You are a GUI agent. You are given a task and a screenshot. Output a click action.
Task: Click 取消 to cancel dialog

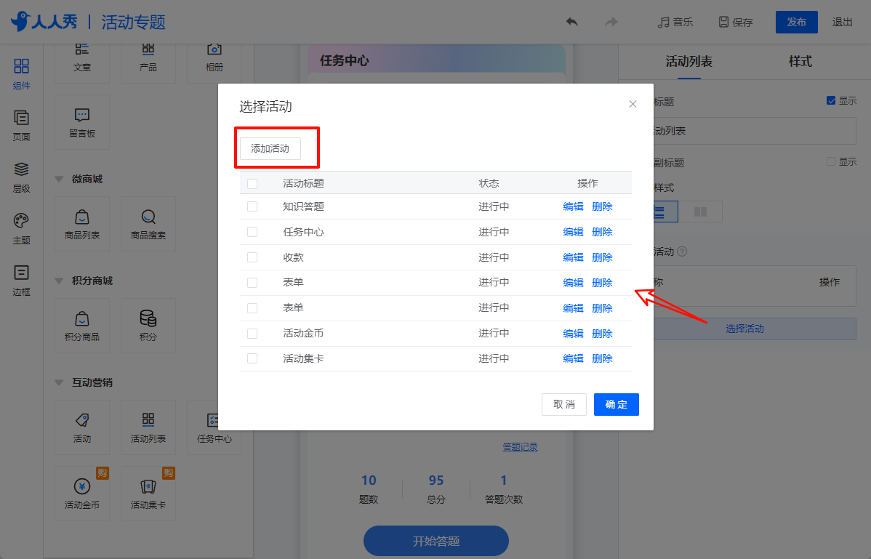click(x=563, y=405)
